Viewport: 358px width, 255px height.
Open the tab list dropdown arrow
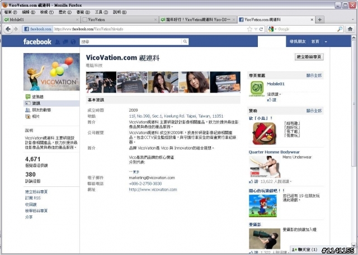click(x=352, y=20)
